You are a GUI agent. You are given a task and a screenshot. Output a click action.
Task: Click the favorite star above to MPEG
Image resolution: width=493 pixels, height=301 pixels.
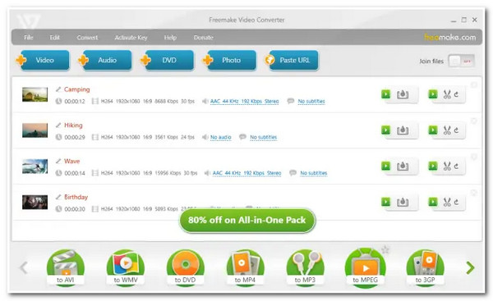click(385, 250)
